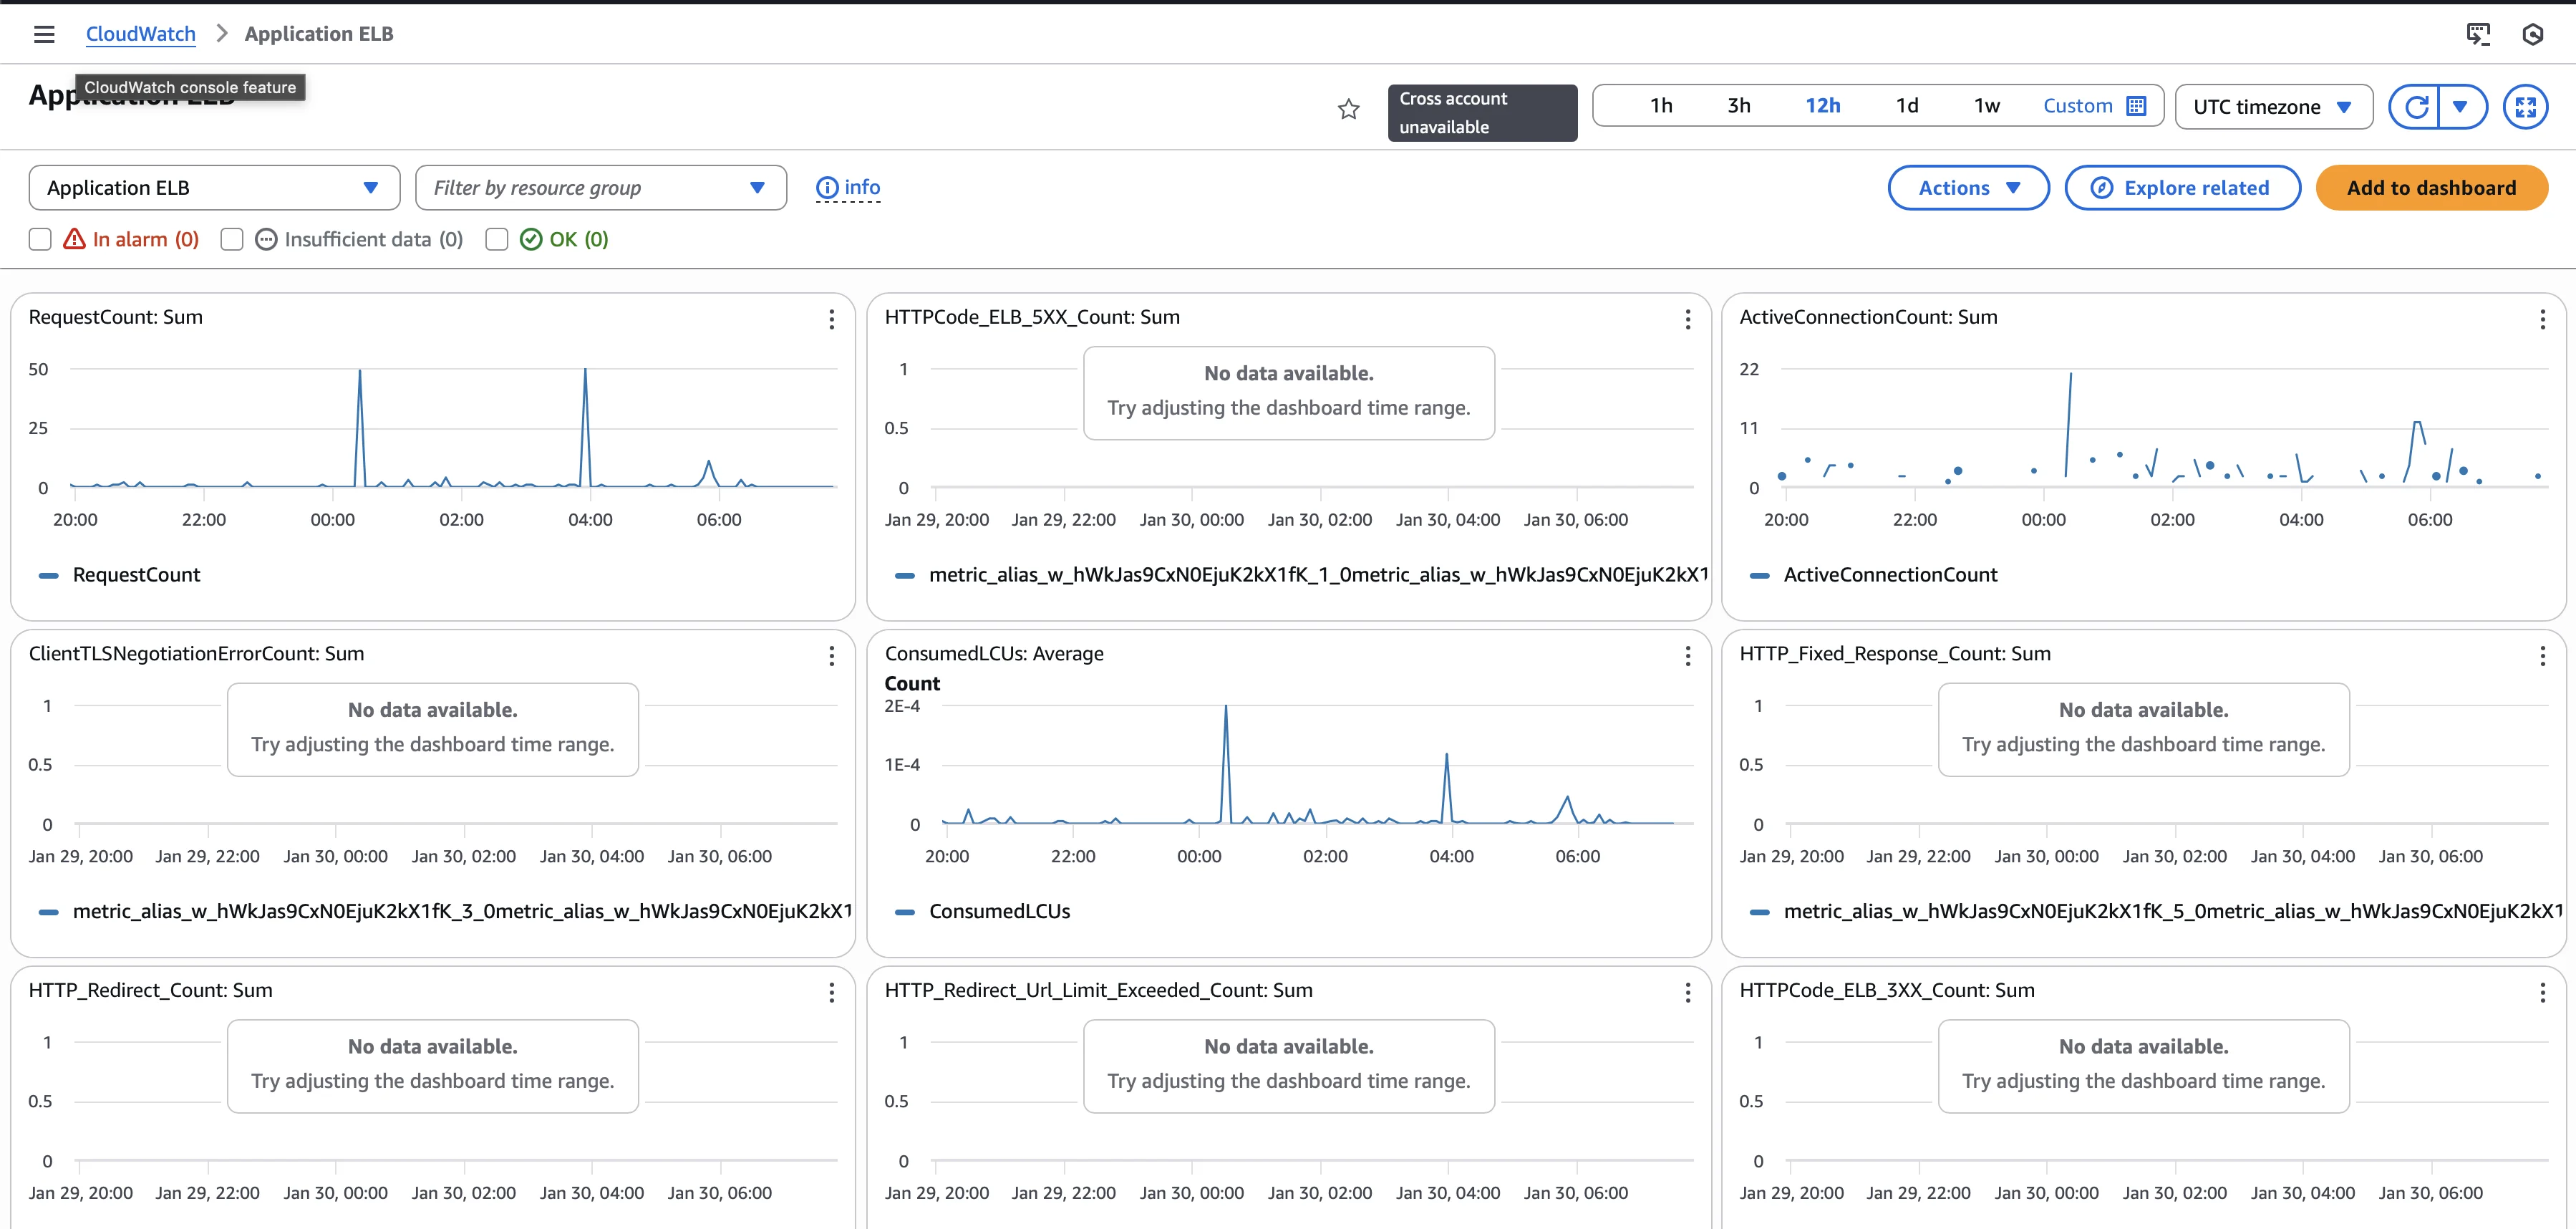This screenshot has height=1229, width=2576.
Task: Check the In alarm filter checkbox
Action: 40,240
